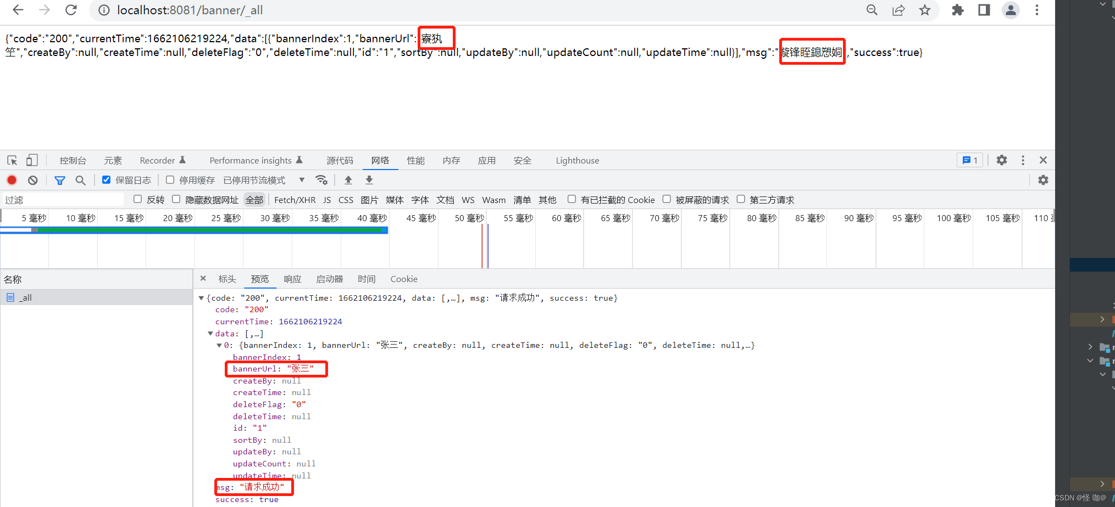Open the 标头 tab of the request
This screenshot has height=507, width=1115.
click(x=227, y=279)
